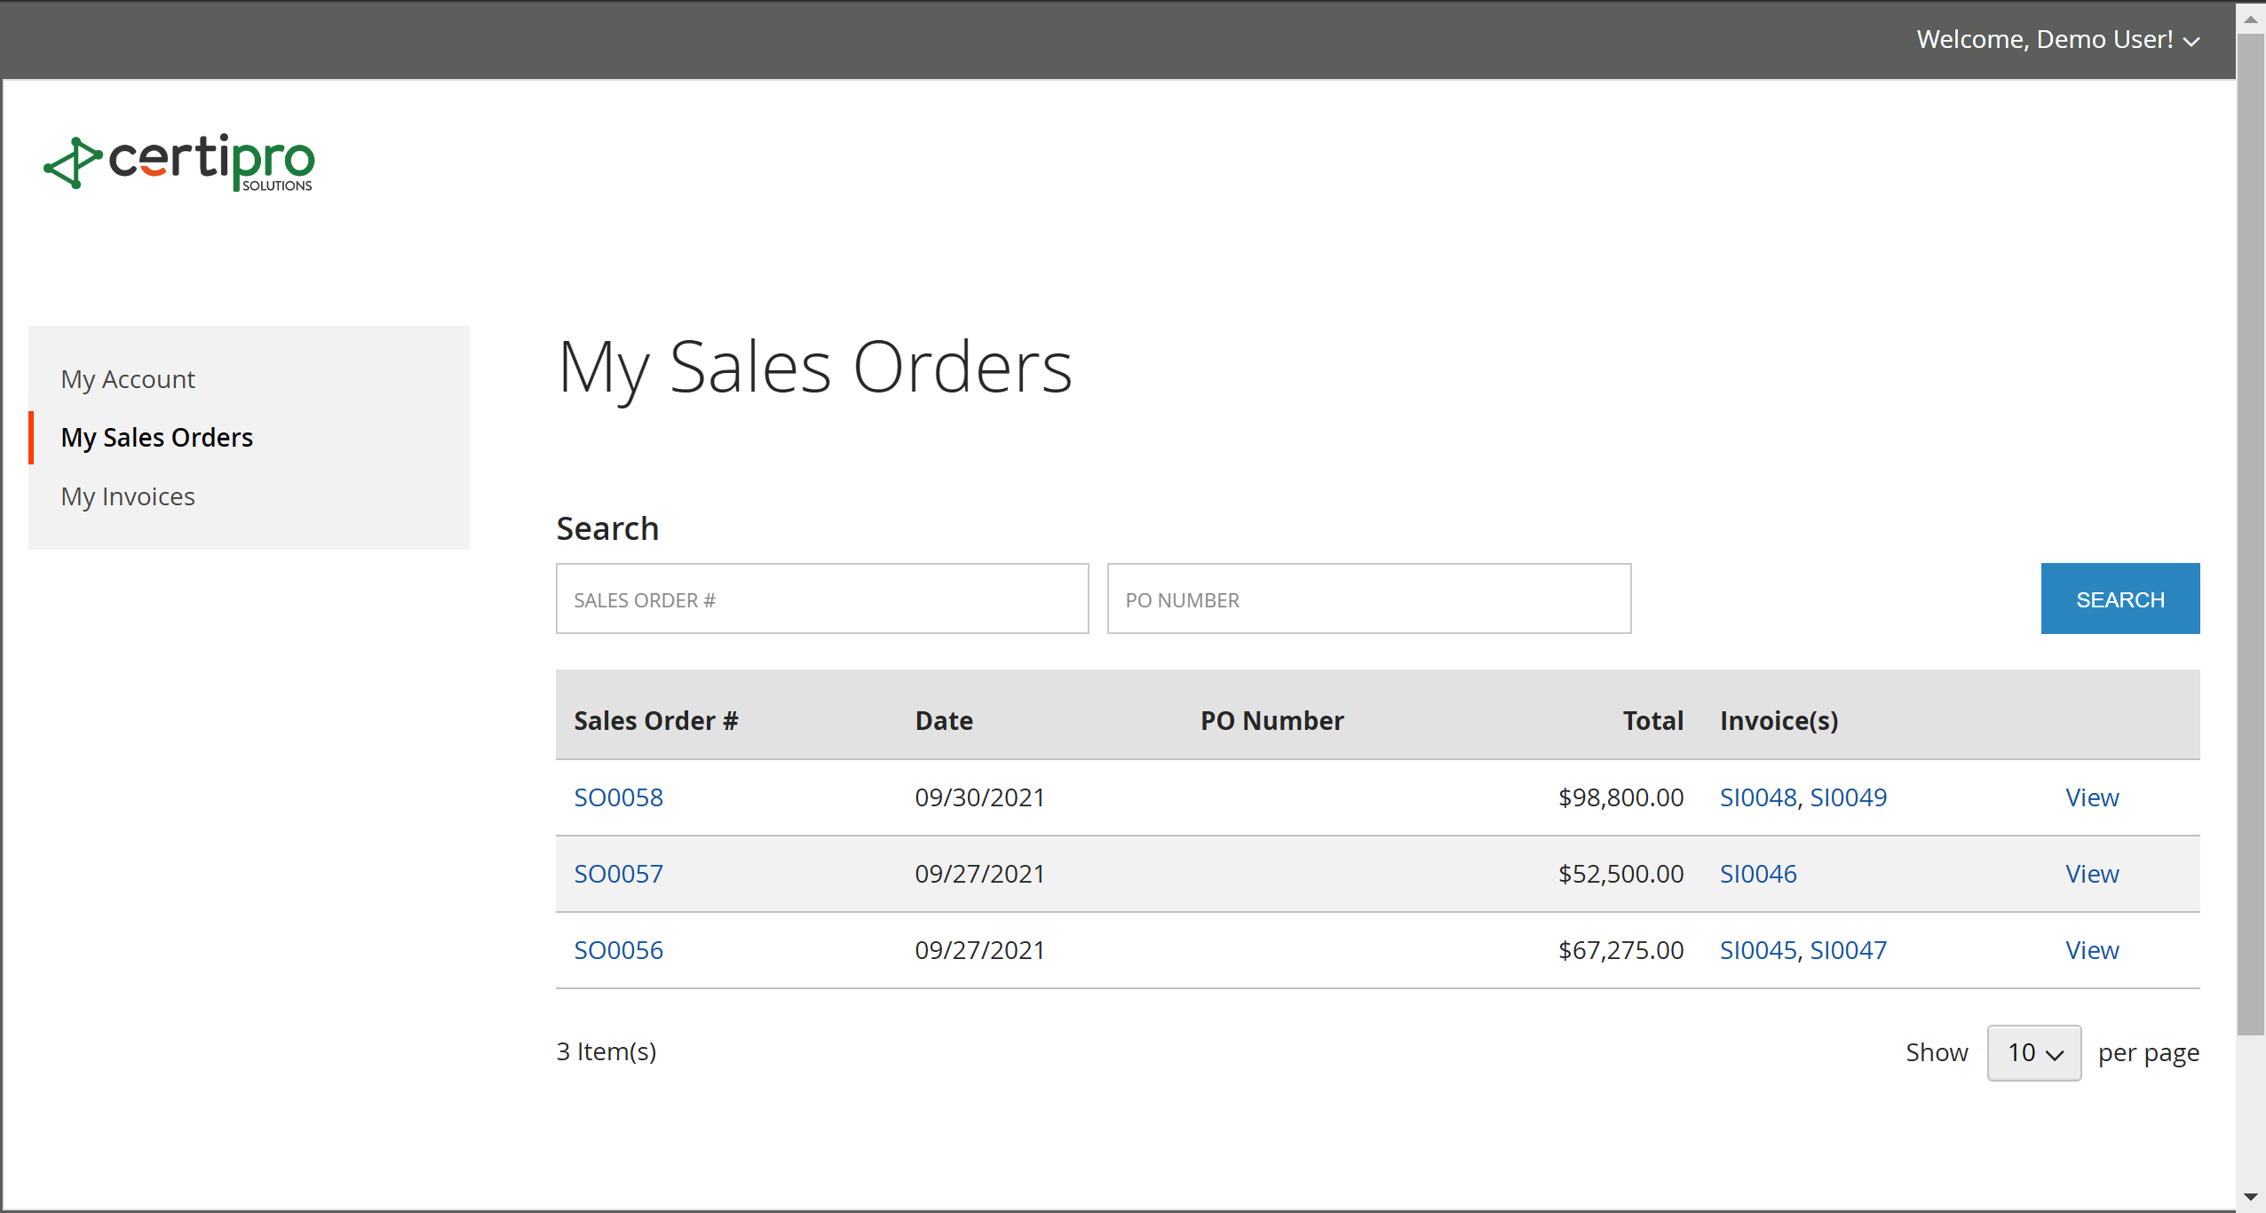This screenshot has height=1213, width=2266.
Task: Open invoice SI0046
Action: pyautogui.click(x=1757, y=874)
